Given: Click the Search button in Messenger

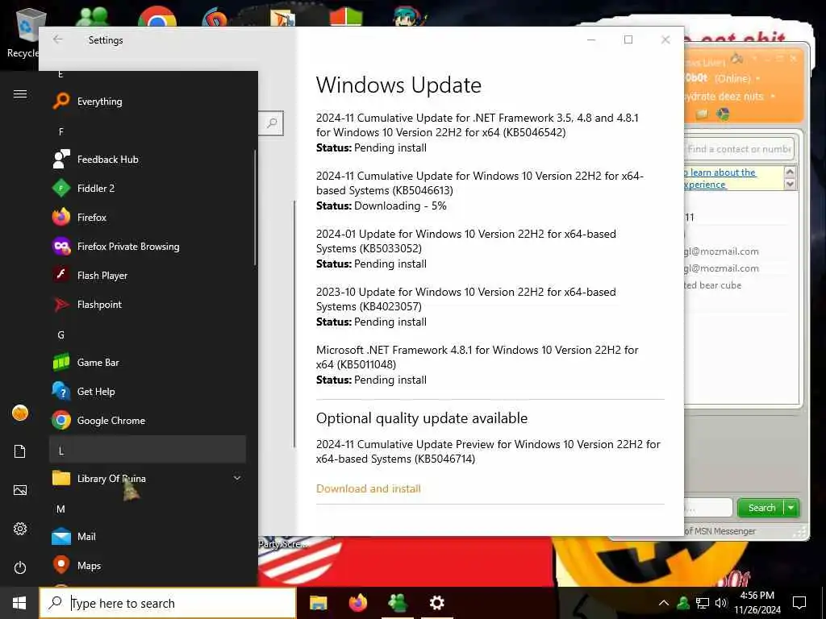Looking at the screenshot, I should coord(761,508).
